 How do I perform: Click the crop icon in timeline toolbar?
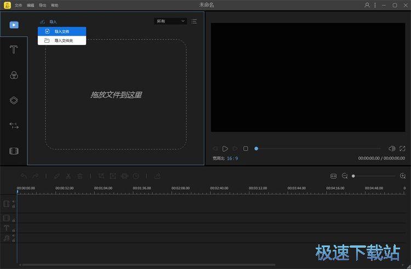(101, 176)
